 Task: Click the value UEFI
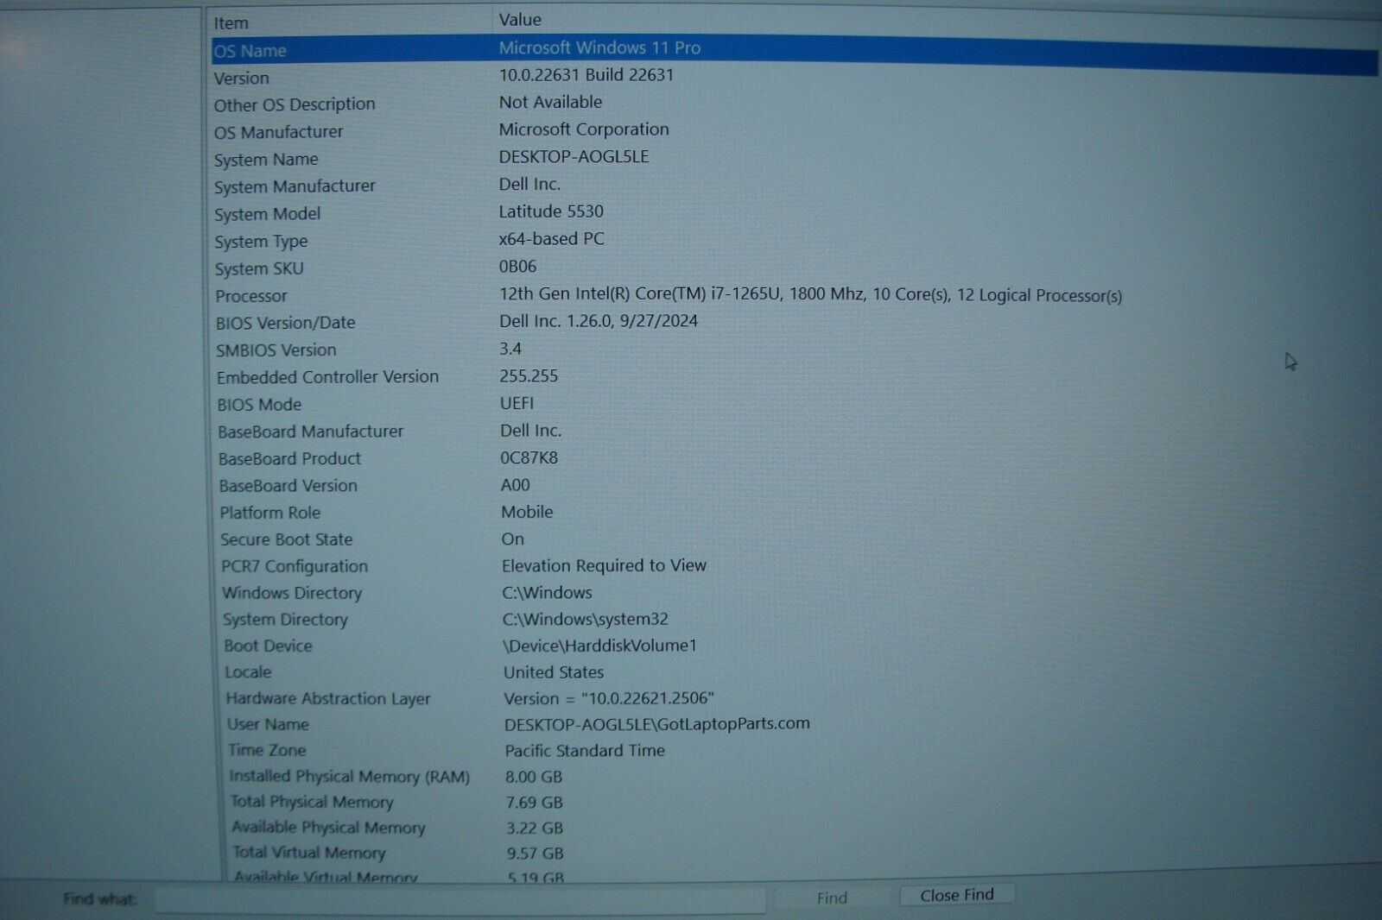tap(517, 403)
